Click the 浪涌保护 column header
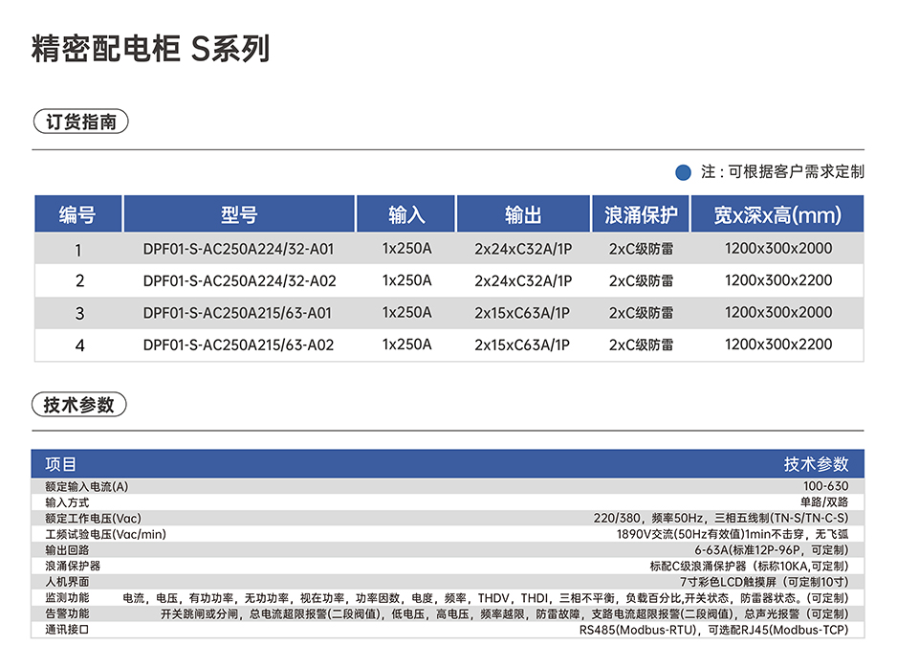 [x=641, y=214]
